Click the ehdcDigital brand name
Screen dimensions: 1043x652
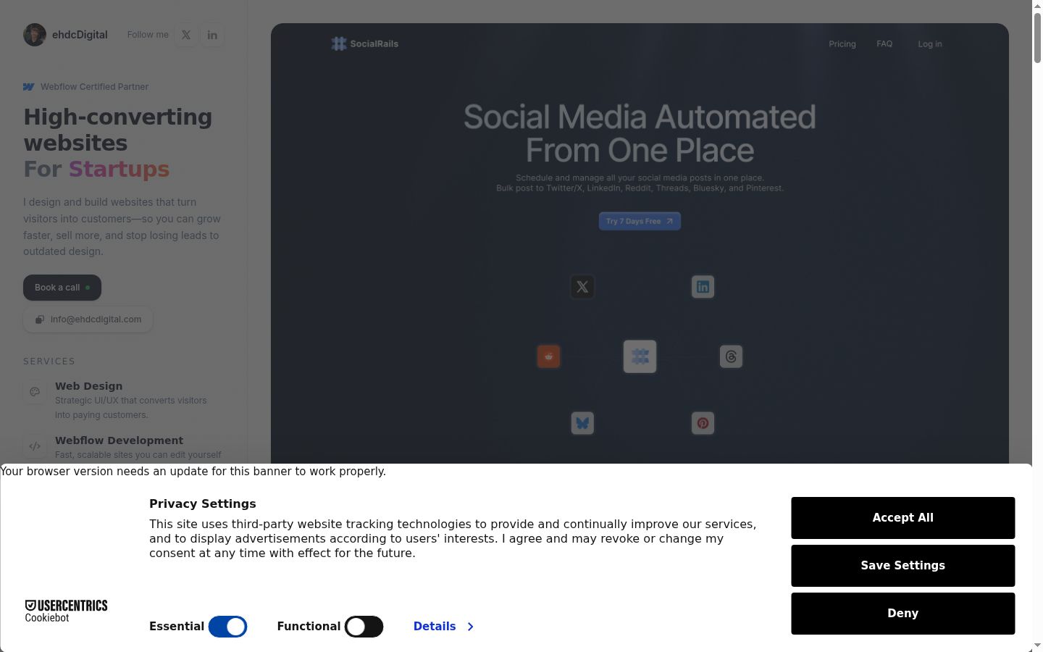point(80,35)
